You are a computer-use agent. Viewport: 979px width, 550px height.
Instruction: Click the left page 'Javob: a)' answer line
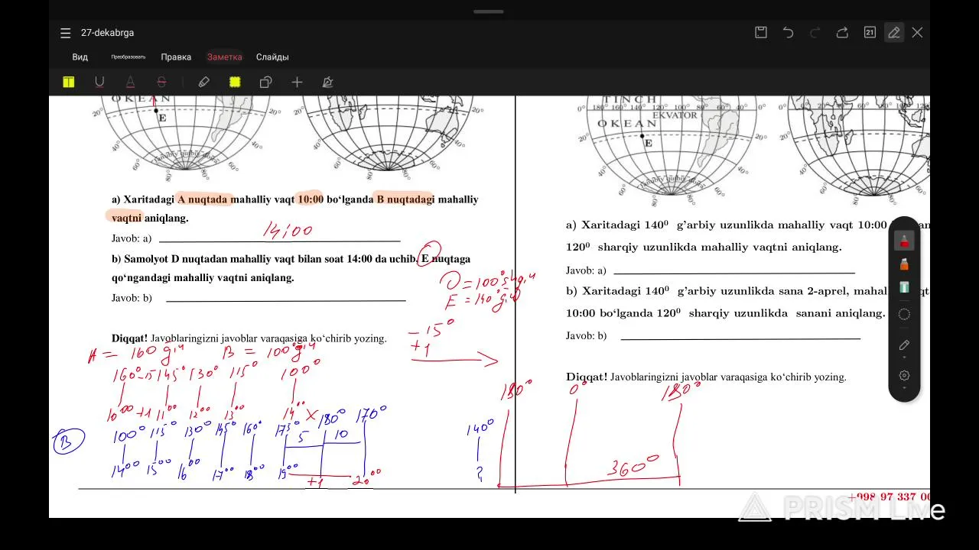pyautogui.click(x=279, y=241)
